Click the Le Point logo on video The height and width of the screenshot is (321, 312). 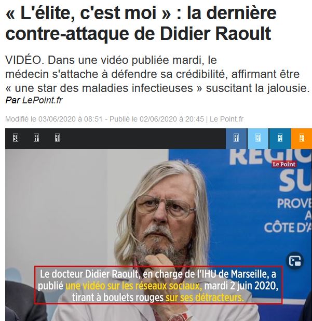284,164
